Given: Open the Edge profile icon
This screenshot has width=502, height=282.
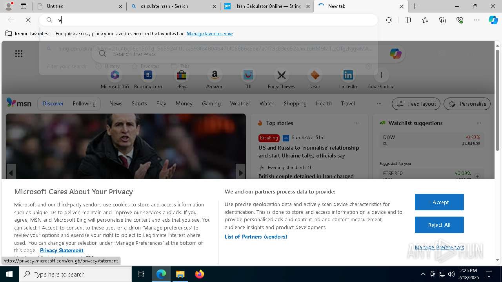Looking at the screenshot, I should coord(9,6).
